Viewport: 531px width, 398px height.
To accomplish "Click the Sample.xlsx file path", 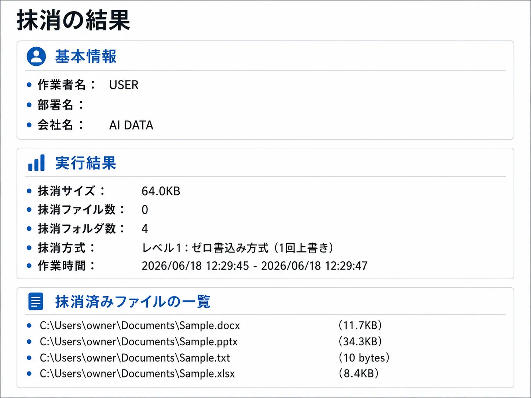I will pos(137,373).
